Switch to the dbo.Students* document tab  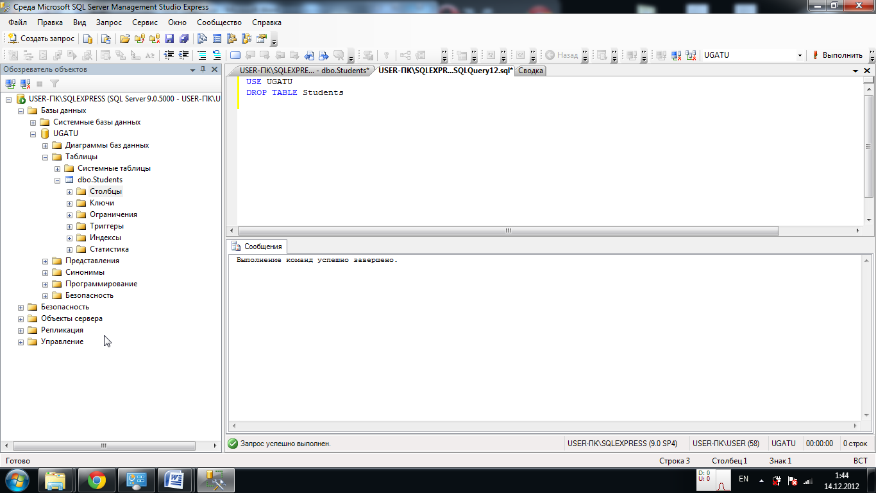pyautogui.click(x=304, y=71)
